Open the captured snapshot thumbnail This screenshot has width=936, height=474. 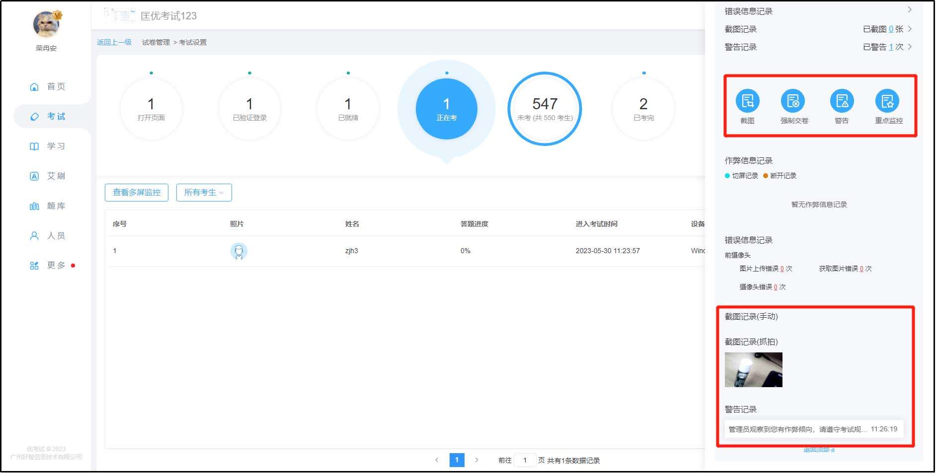coord(753,370)
